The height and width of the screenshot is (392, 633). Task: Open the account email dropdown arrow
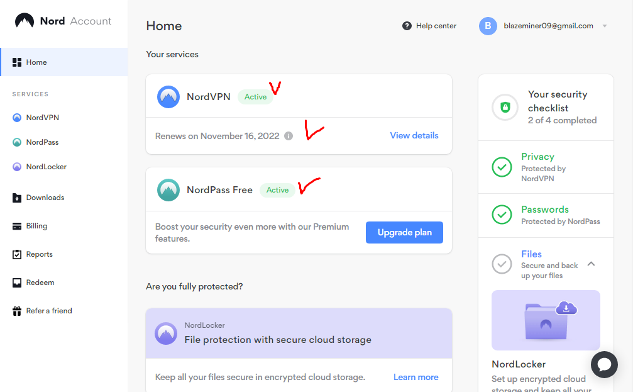coord(604,26)
